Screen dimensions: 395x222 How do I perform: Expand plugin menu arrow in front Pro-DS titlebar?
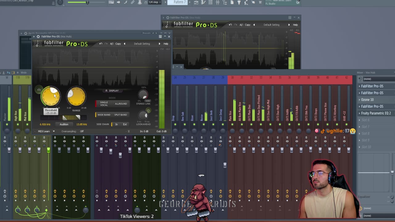tap(35, 36)
